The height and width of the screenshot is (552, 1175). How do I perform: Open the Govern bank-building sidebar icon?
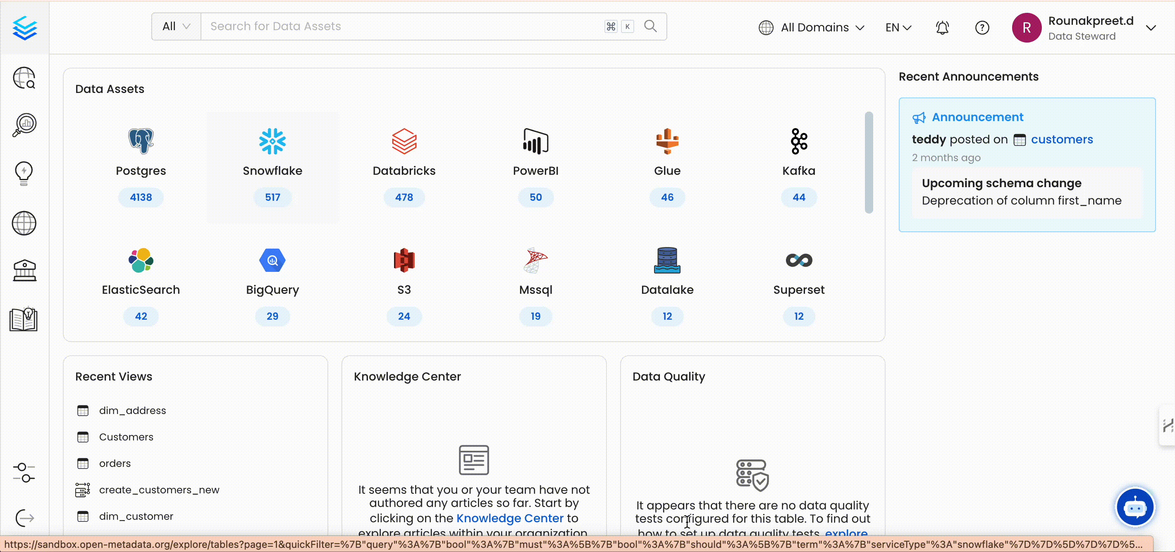click(24, 270)
